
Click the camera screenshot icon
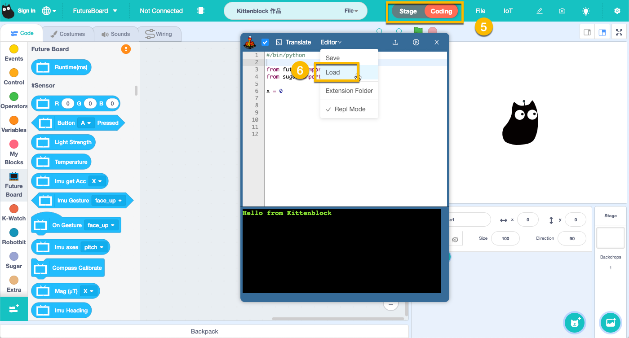click(562, 11)
